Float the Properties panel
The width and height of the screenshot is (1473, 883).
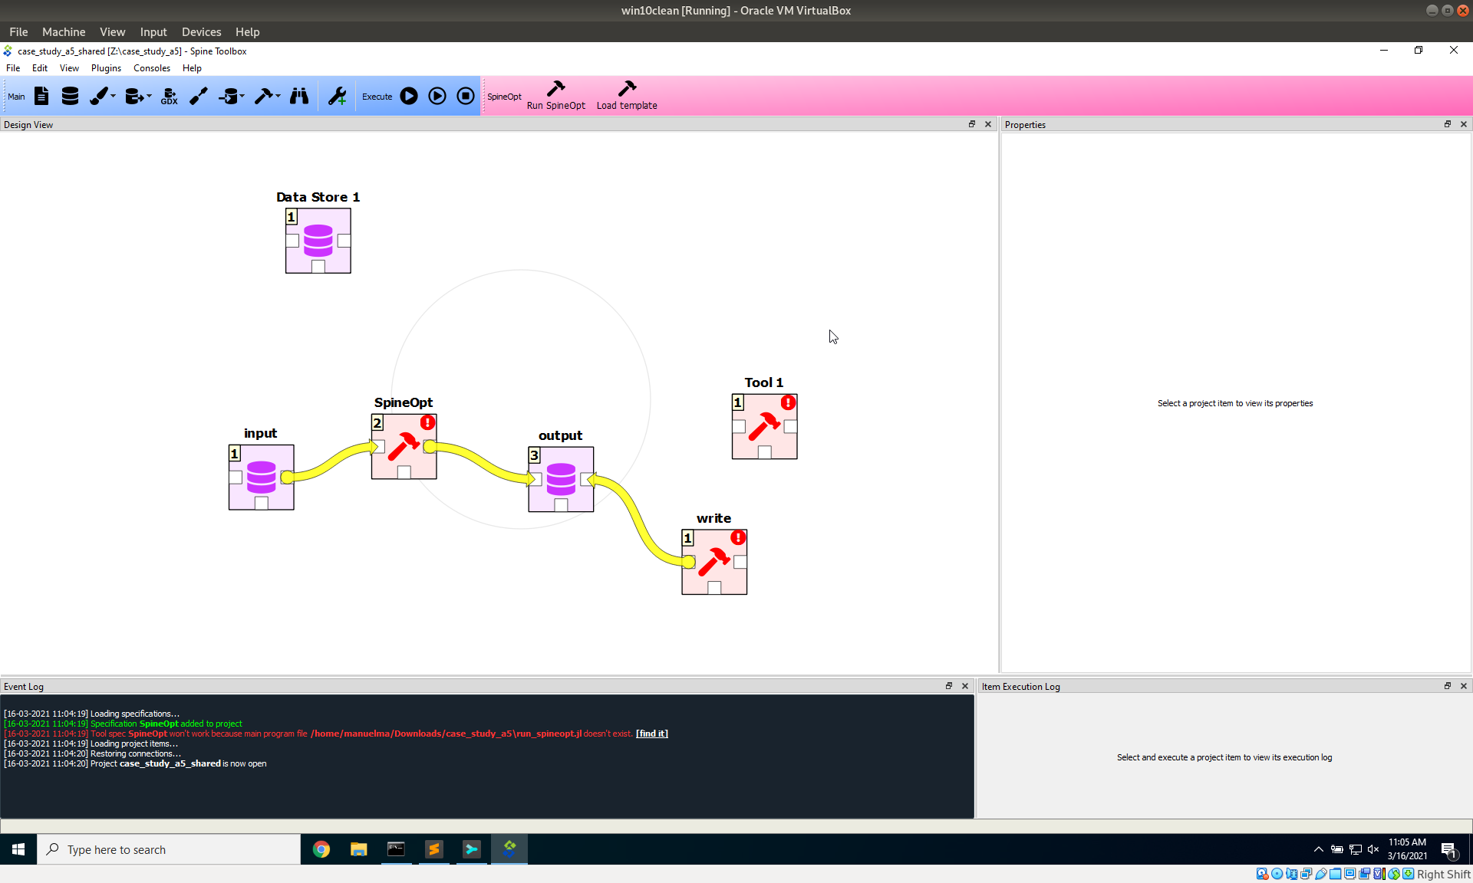tap(1447, 123)
